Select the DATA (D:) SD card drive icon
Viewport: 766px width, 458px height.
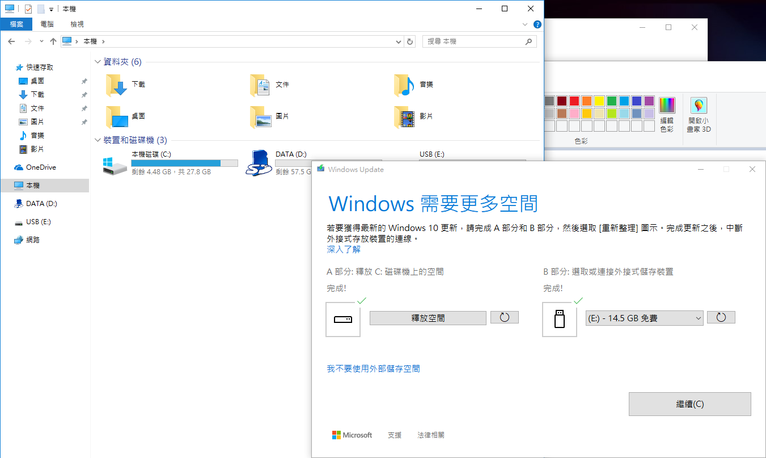click(258, 163)
